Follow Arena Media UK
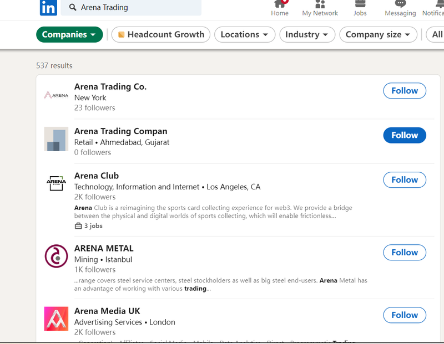Viewport: 444px width, 344px height. click(x=405, y=315)
